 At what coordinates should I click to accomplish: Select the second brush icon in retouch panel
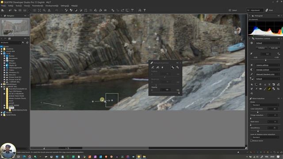[158, 68]
